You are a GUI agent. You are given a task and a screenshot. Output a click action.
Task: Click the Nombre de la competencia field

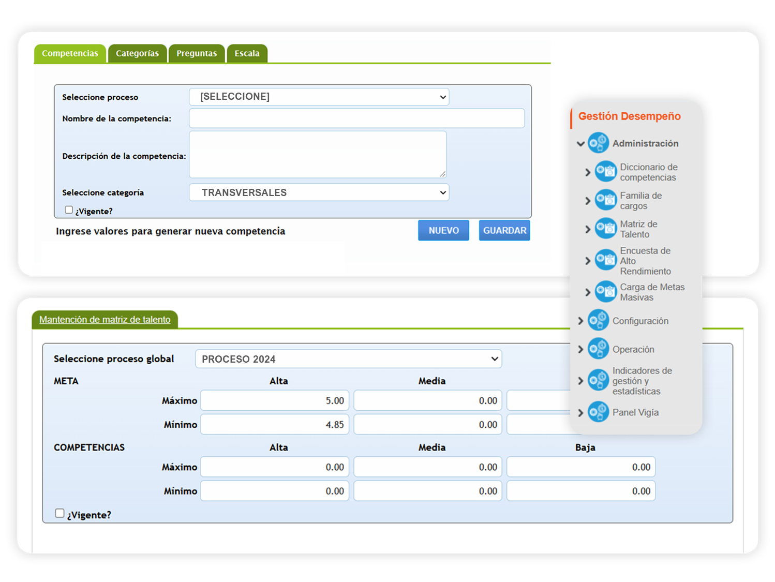click(x=356, y=118)
